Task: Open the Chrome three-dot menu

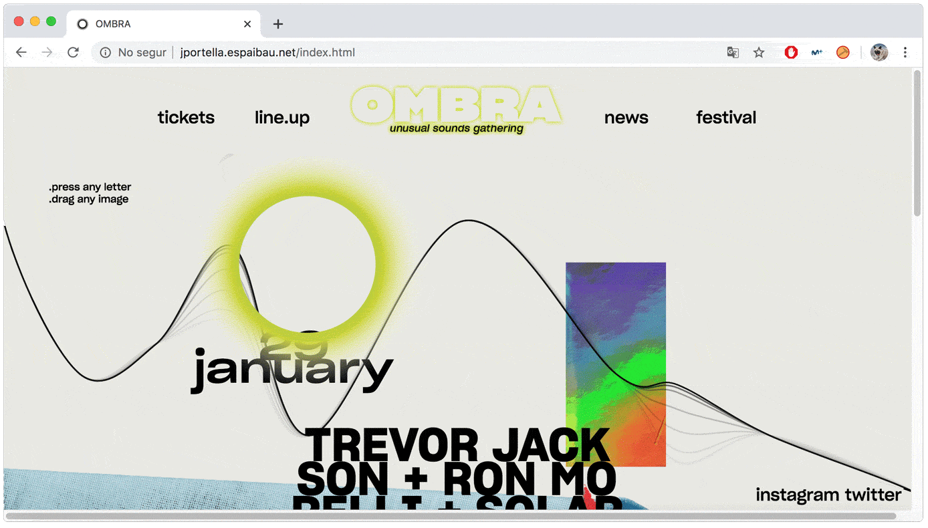Action: pos(905,52)
